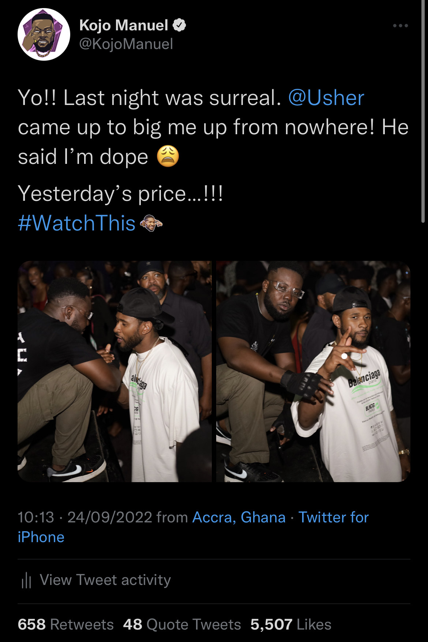Viewport: 428px width, 642px height.
Task: Tap the @KojoManuel handle
Action: pyautogui.click(x=126, y=44)
